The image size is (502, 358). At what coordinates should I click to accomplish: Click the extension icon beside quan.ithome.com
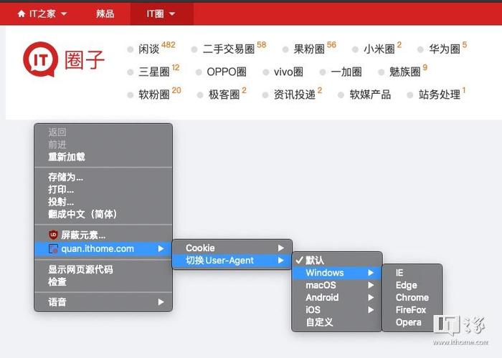[x=53, y=248]
